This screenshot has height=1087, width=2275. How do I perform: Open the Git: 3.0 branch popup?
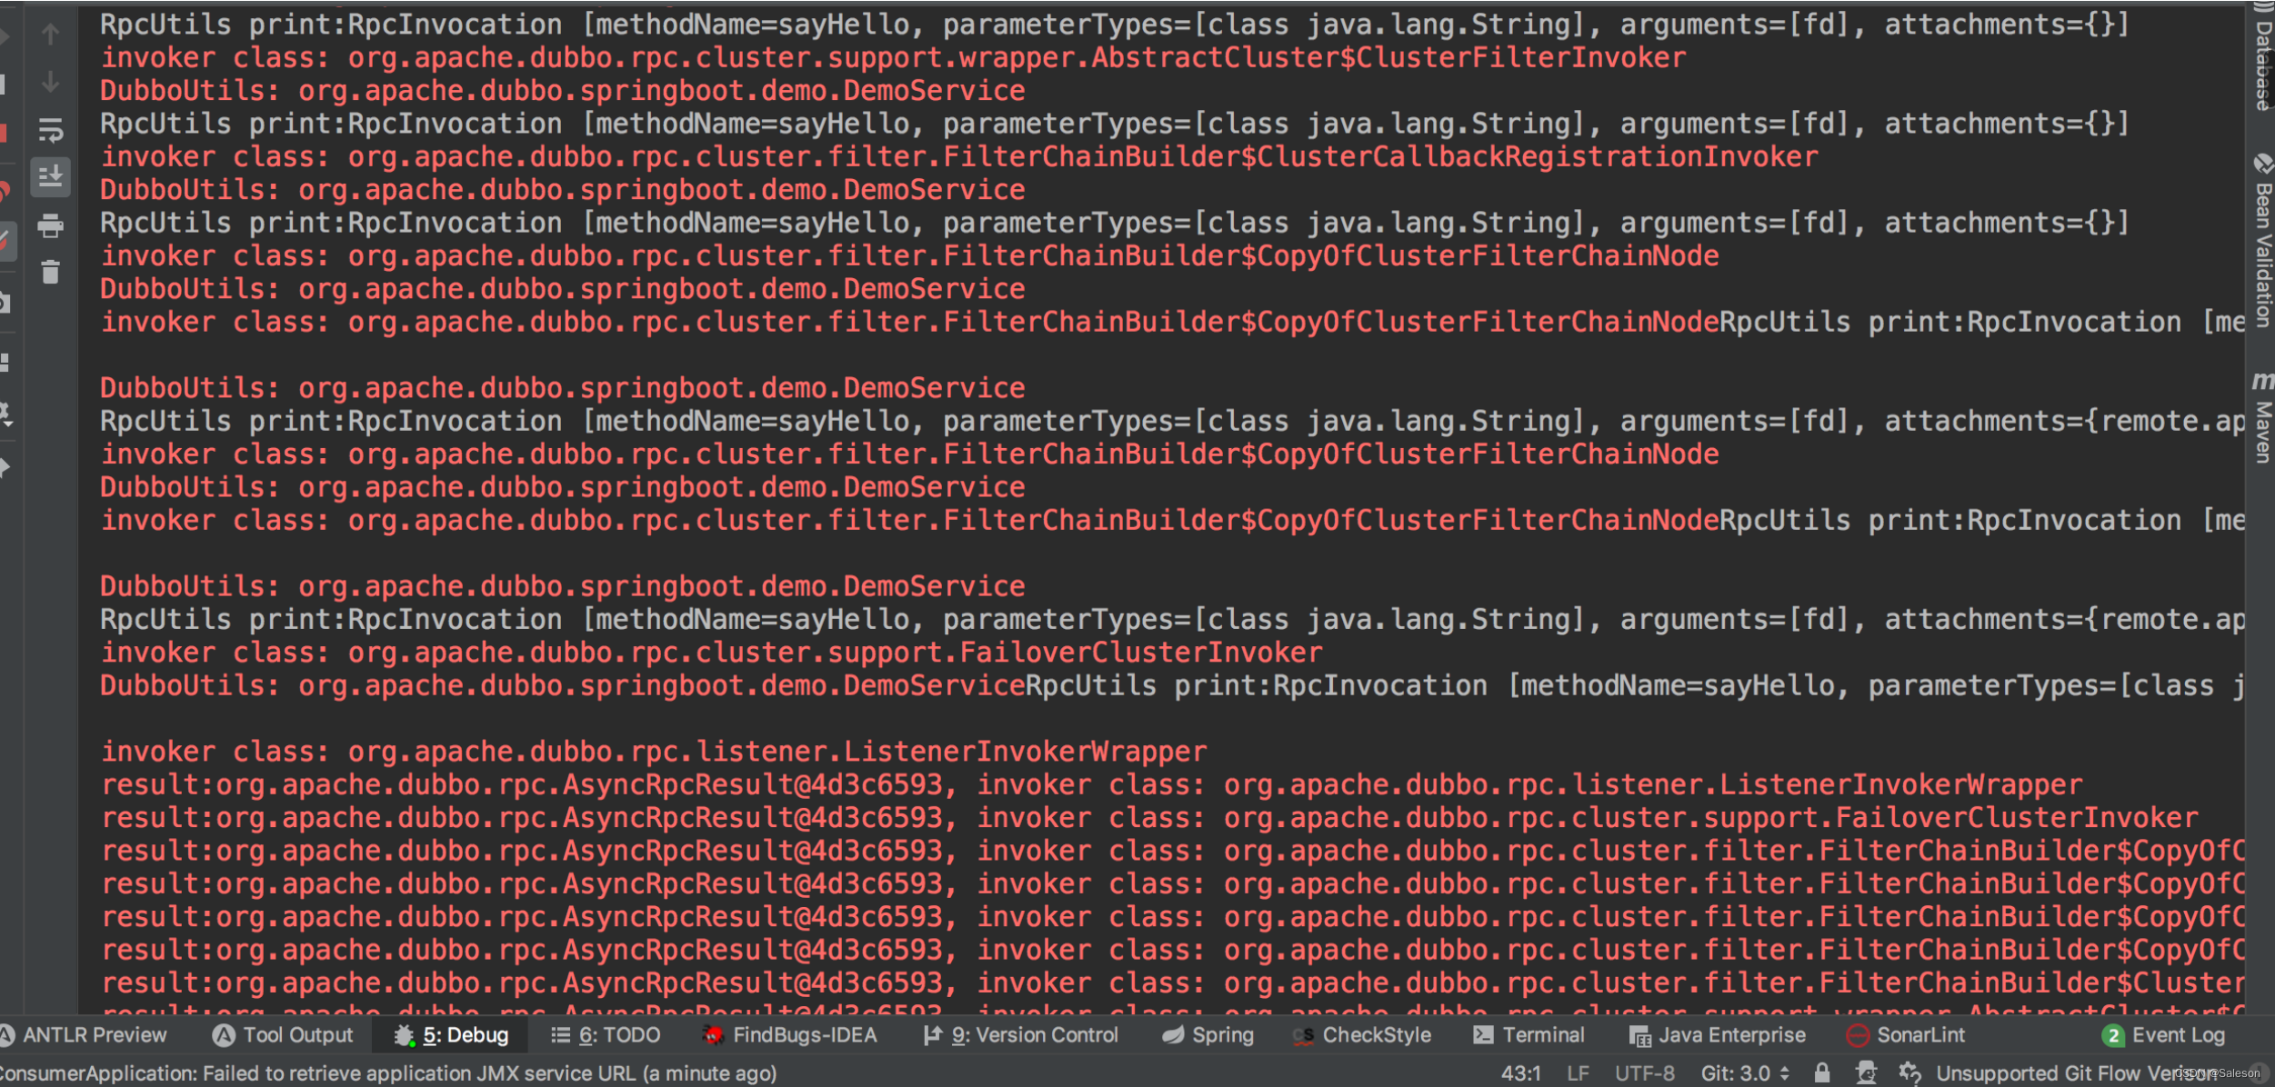(x=1745, y=1073)
